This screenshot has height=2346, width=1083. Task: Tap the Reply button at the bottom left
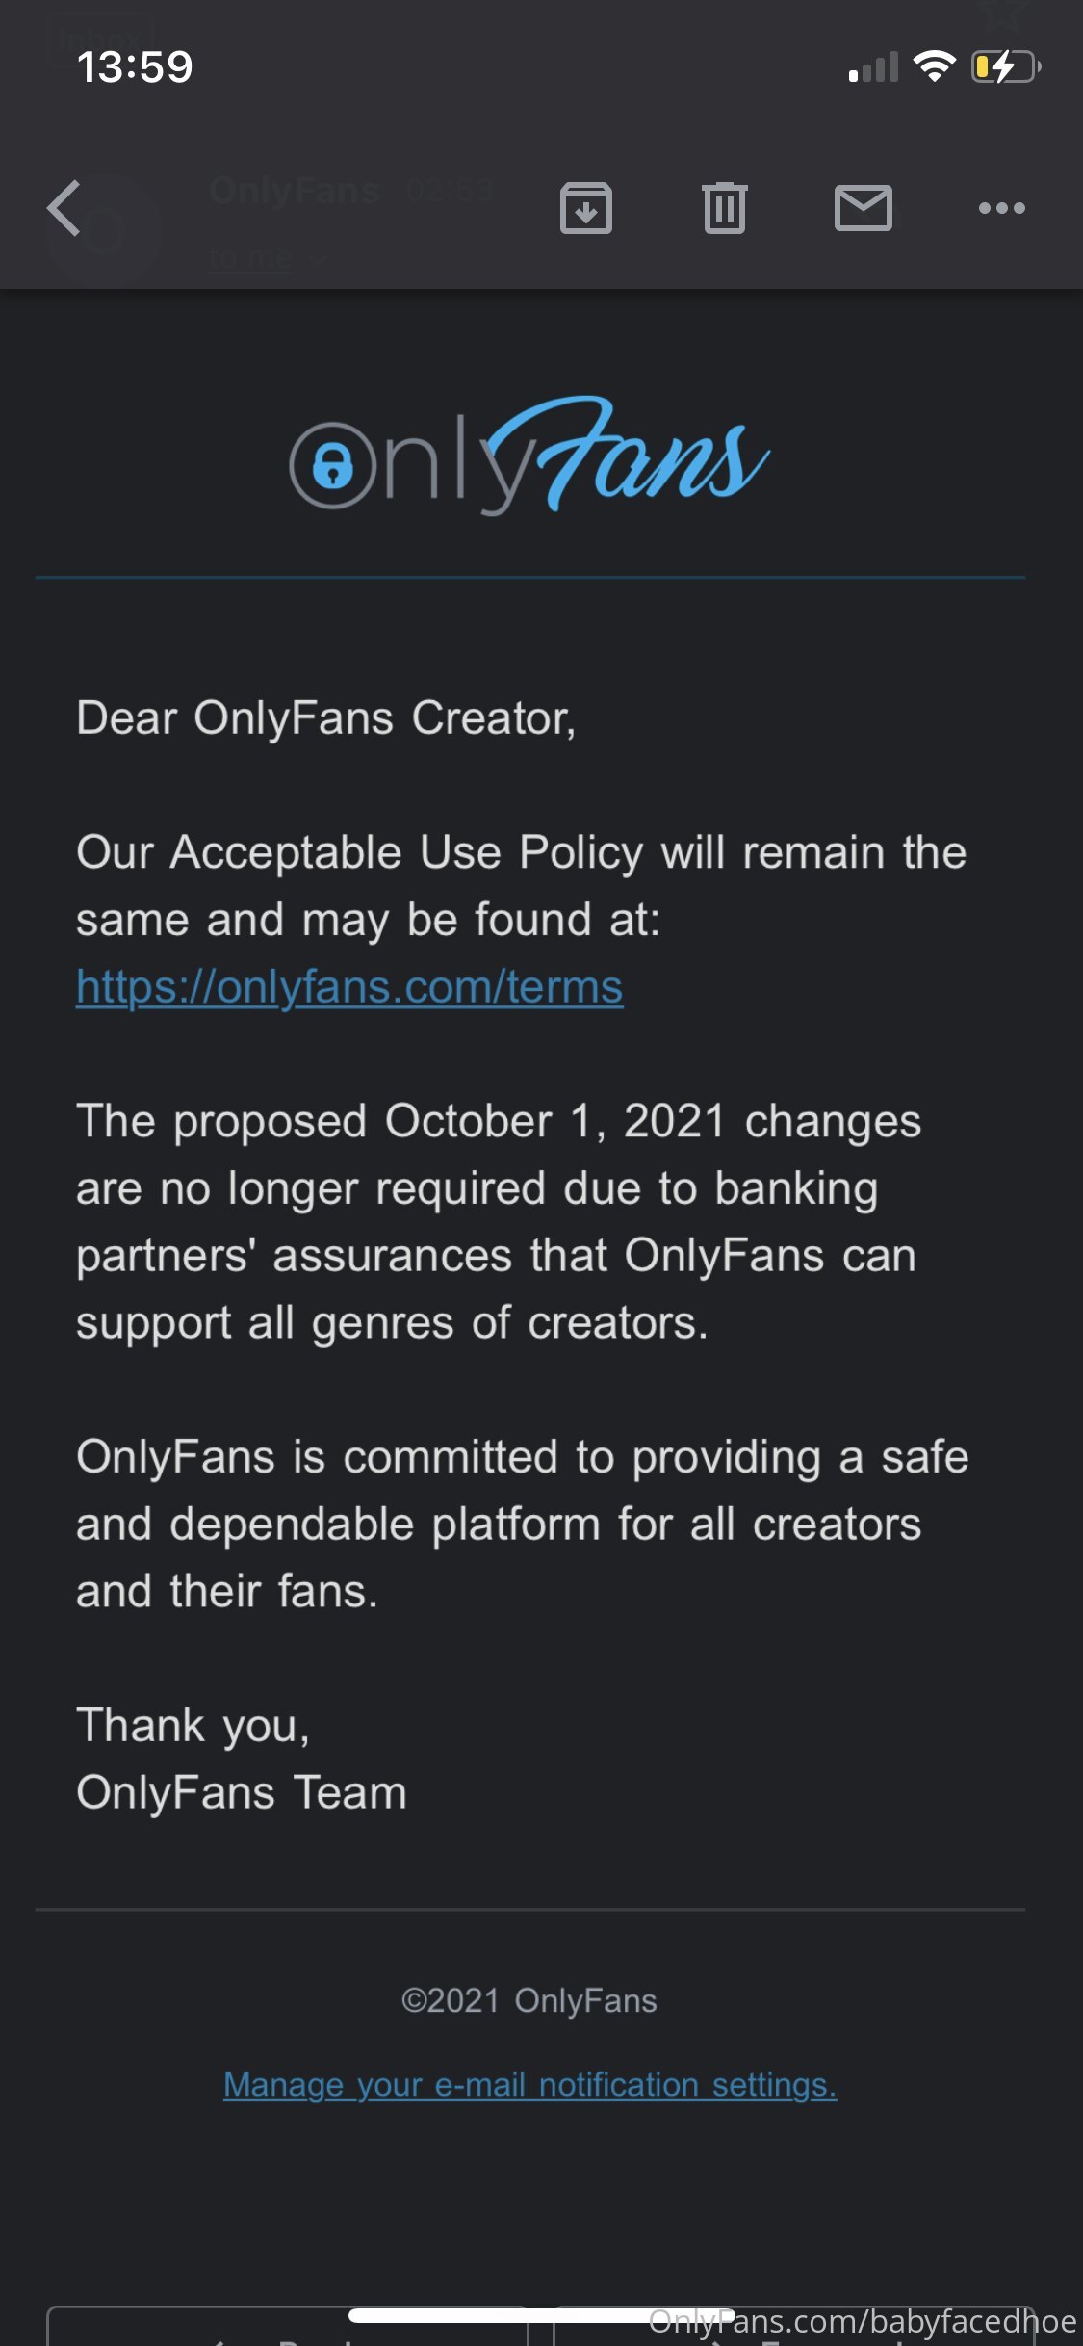point(287,2326)
